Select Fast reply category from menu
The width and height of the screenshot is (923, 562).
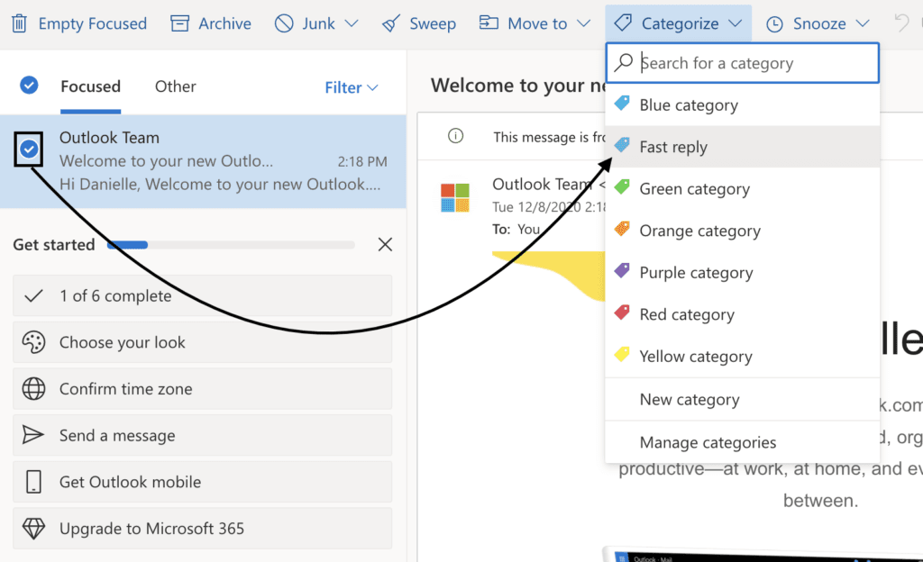[672, 147]
